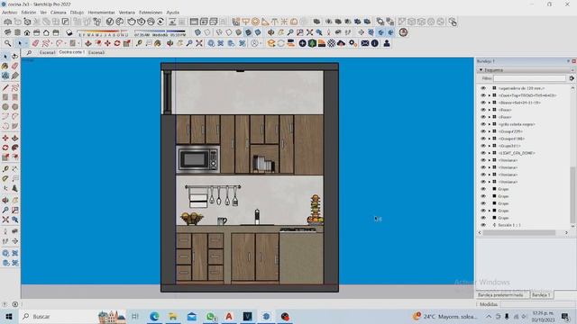Switch to Bandeja 1 tray tab

click(541, 294)
